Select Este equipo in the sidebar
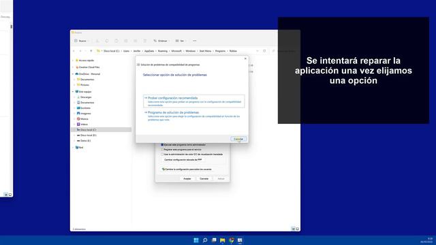436x245 pixels. (x=85, y=92)
